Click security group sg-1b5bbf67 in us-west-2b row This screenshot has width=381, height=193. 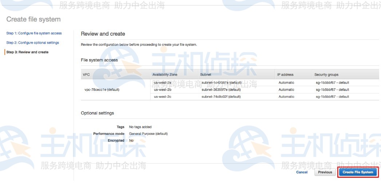(x=332, y=89)
